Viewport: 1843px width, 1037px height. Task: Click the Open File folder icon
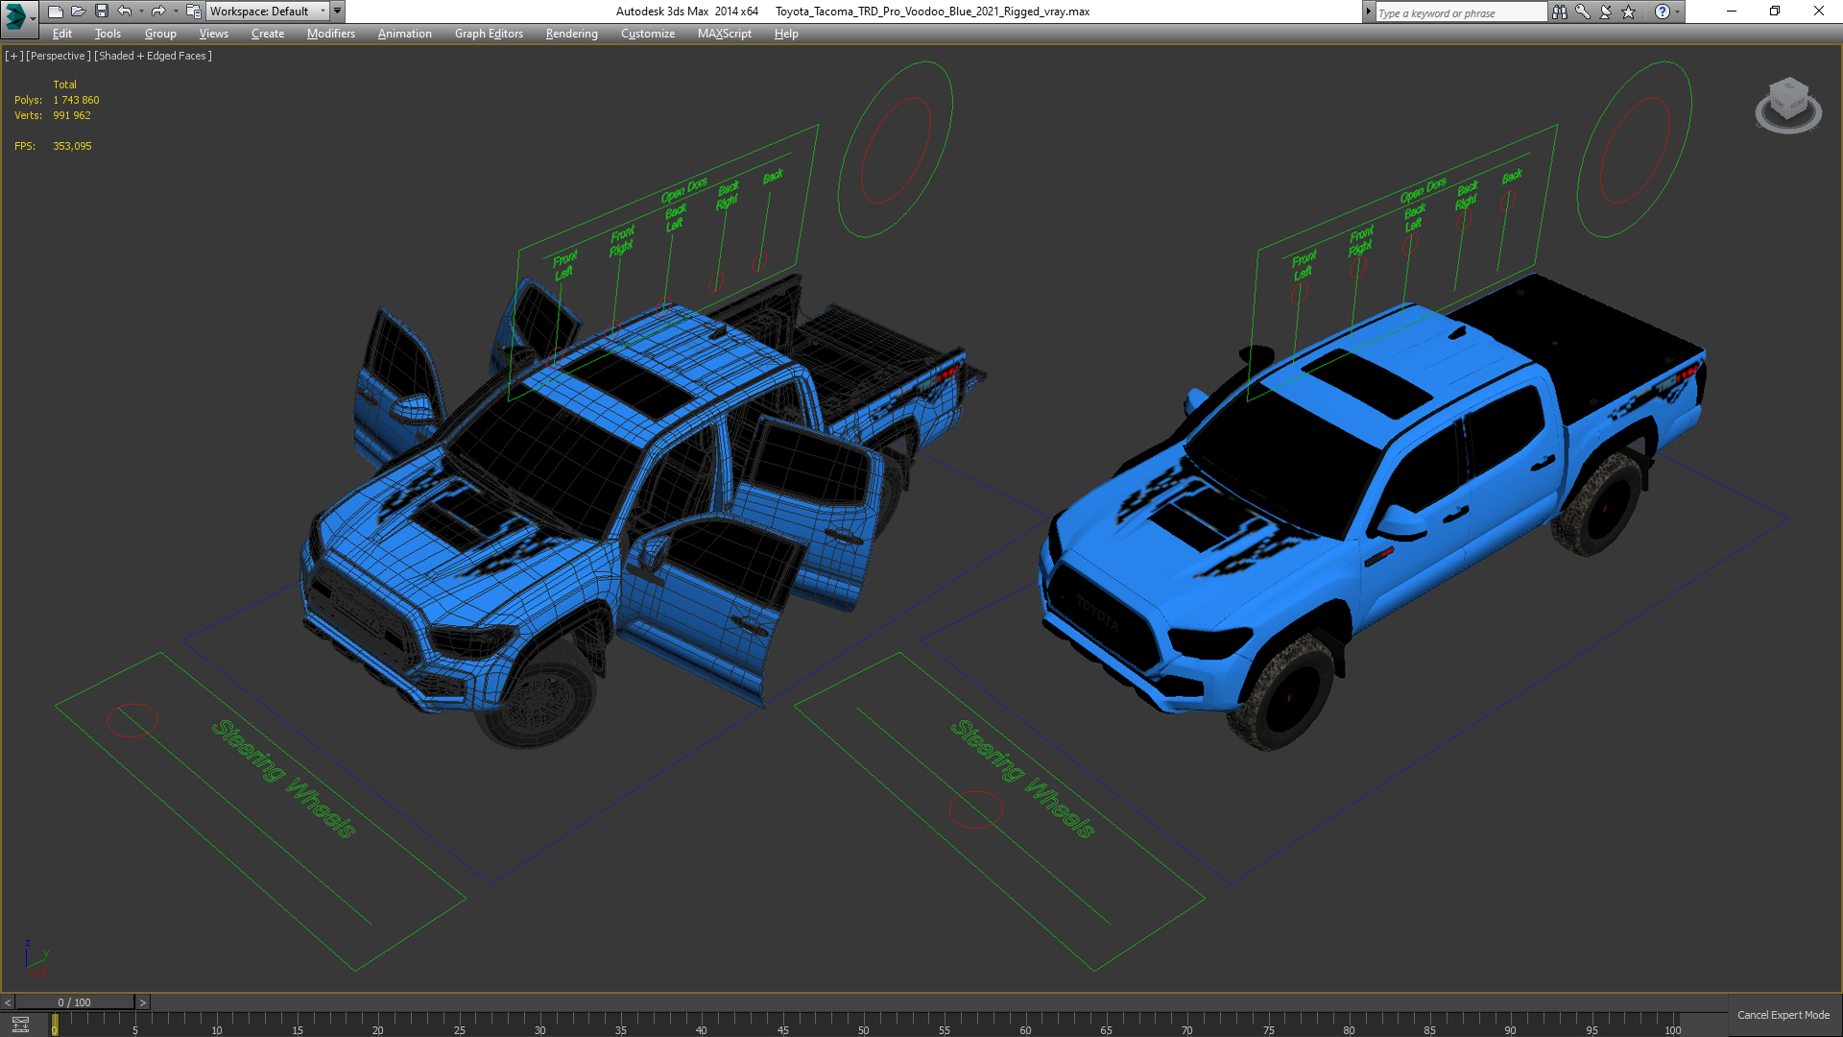79,12
